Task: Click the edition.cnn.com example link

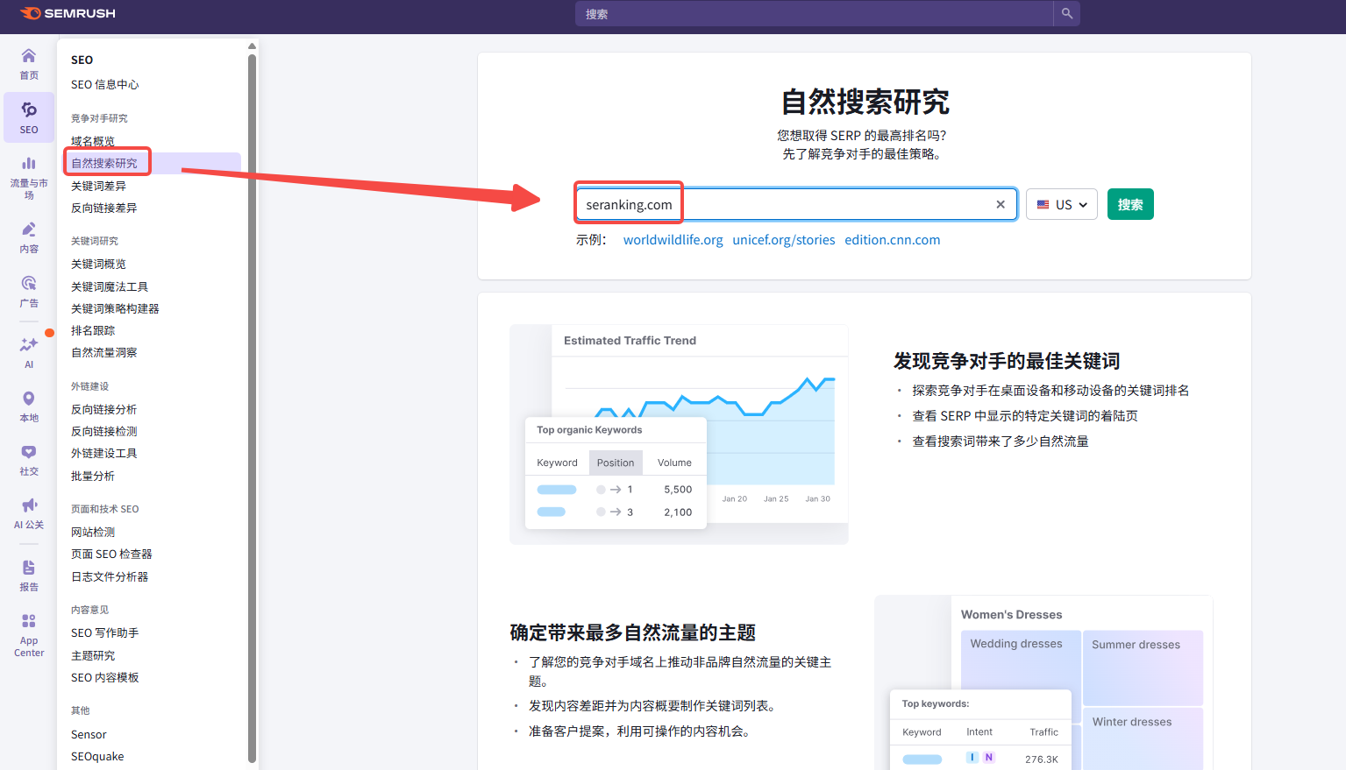Action: [892, 240]
